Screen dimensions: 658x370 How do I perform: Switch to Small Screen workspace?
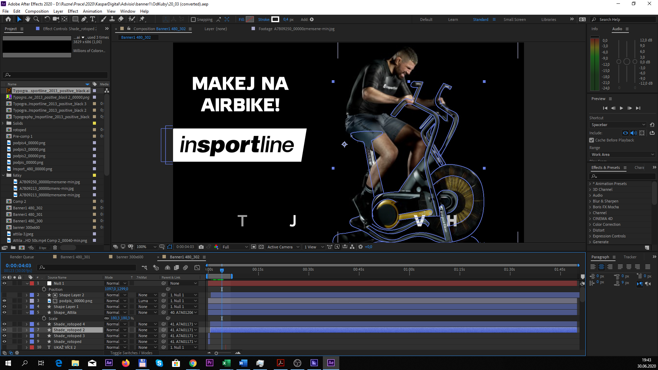coord(514,20)
